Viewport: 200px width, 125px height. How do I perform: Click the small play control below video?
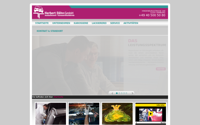click(x=136, y=123)
